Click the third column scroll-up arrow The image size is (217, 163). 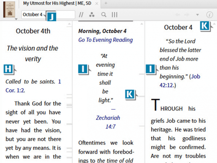click(214, 24)
